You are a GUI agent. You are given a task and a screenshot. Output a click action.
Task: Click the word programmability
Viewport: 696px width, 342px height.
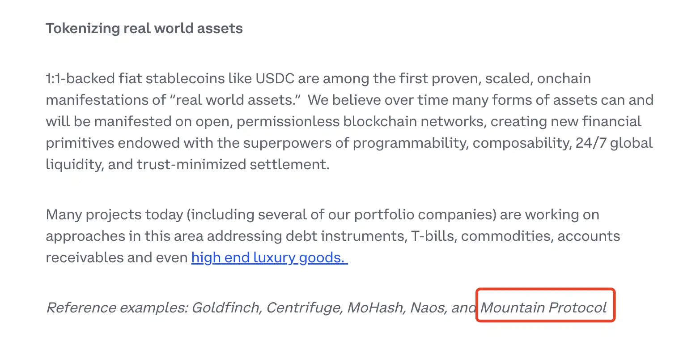tap(408, 143)
